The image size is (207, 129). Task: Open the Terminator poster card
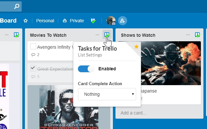pos(69,107)
